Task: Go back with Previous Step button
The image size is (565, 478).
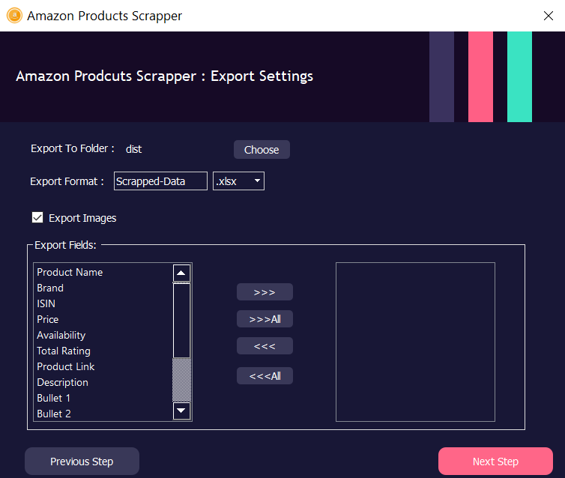Action: tap(82, 461)
